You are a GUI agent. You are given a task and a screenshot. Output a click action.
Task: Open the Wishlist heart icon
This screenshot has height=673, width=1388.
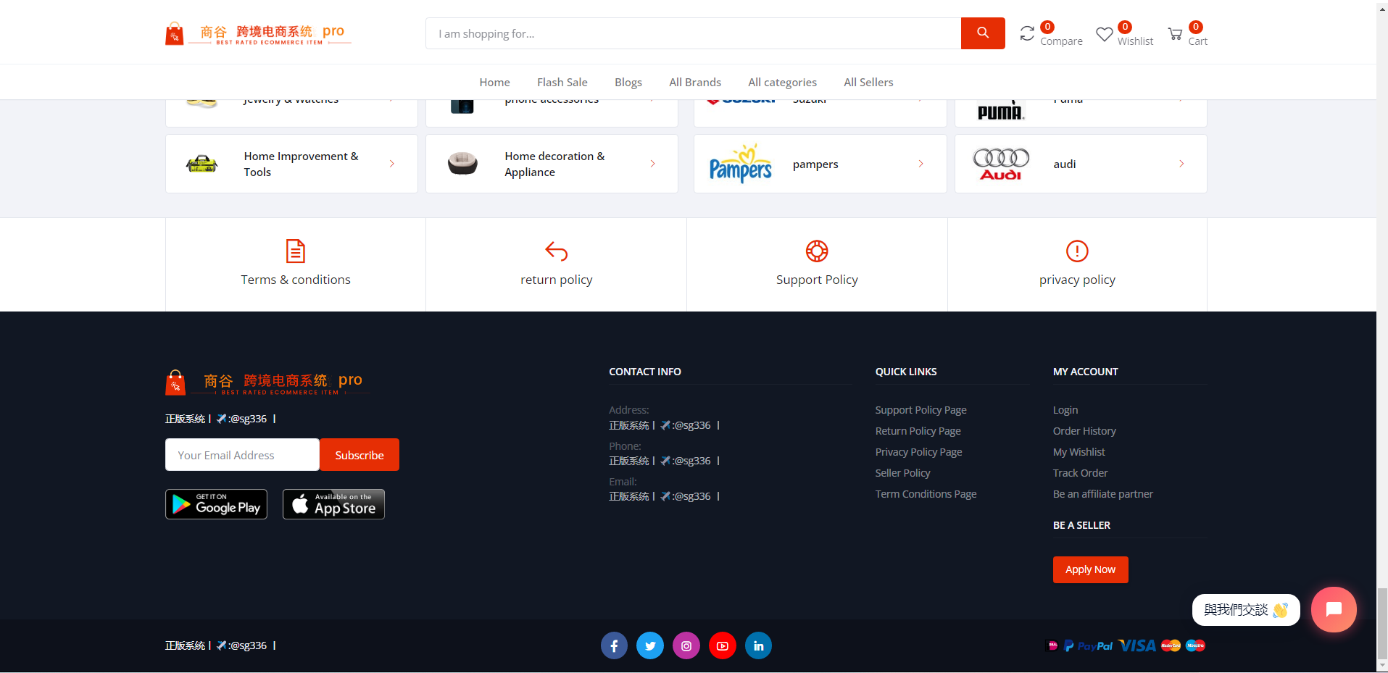(x=1104, y=33)
